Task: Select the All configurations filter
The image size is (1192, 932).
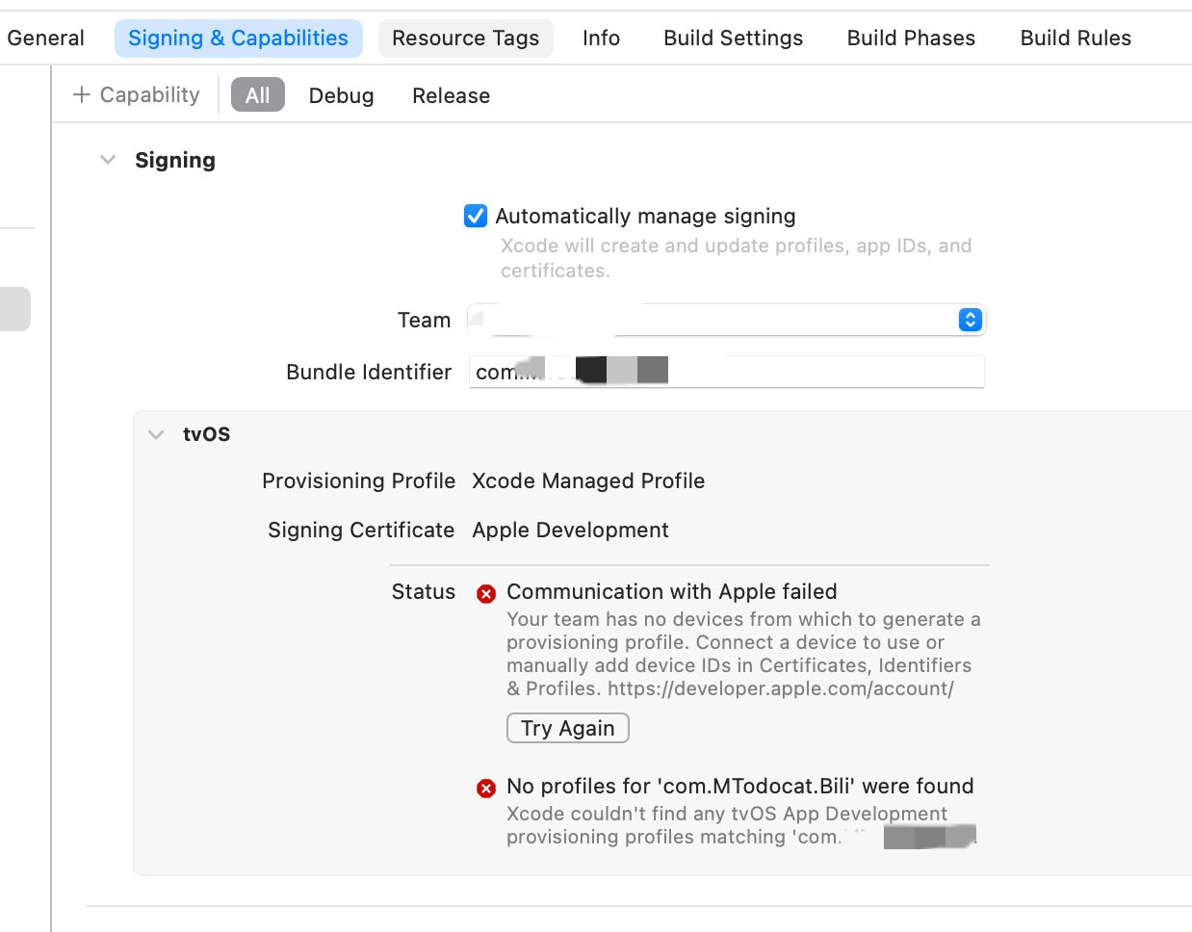Action: pyautogui.click(x=257, y=95)
